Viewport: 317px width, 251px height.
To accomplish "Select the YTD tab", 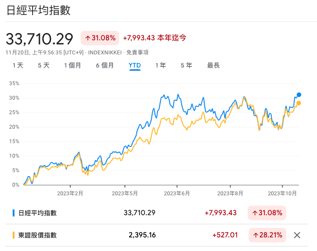I will pos(134,66).
